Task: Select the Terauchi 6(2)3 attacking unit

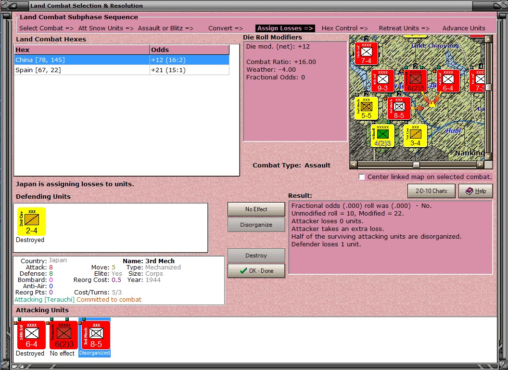Action: pyautogui.click(x=64, y=335)
